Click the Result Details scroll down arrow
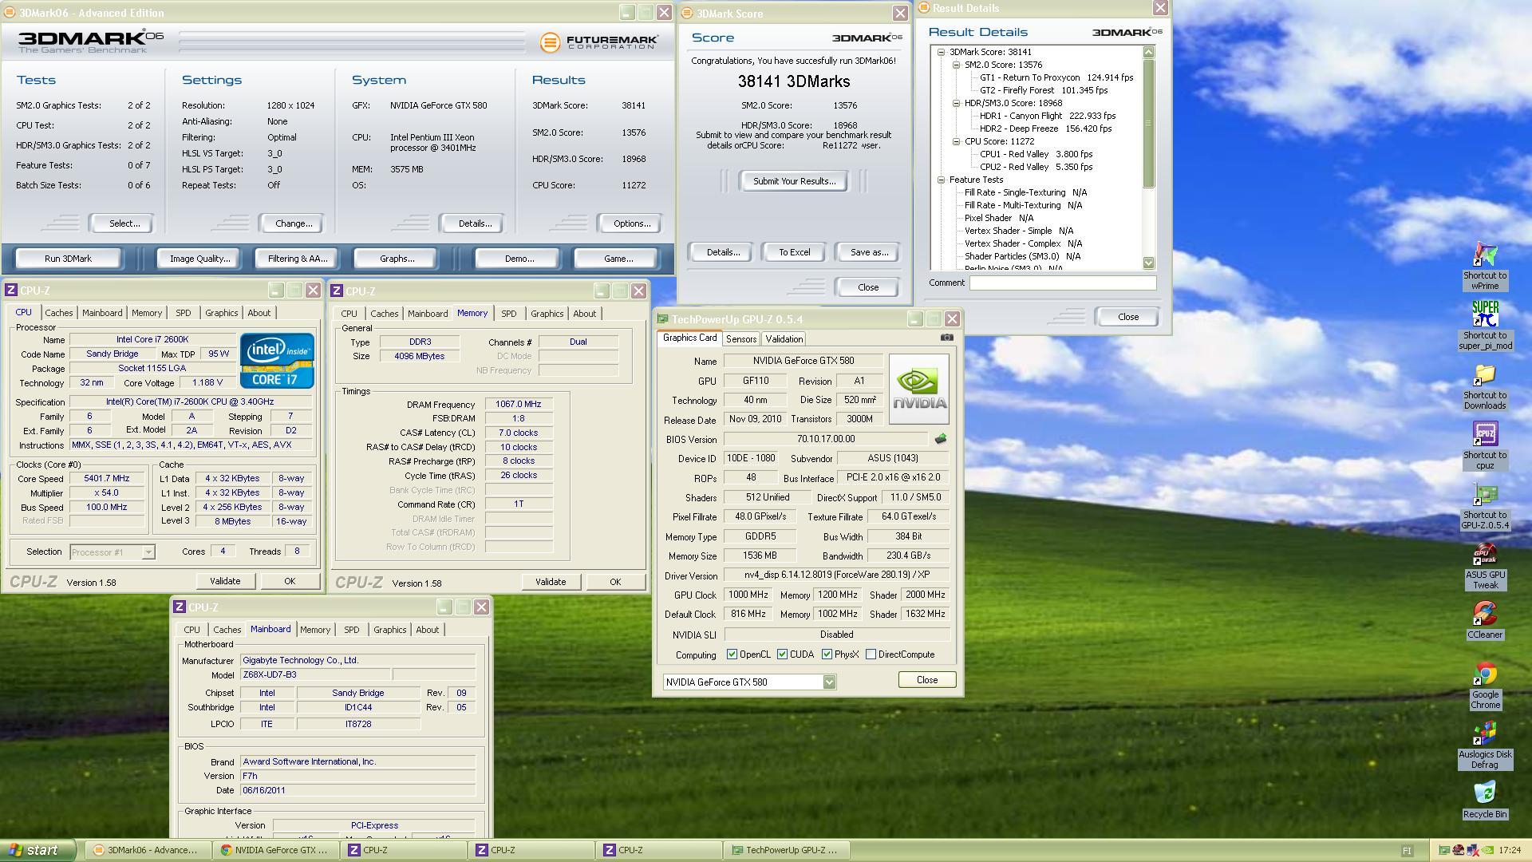The width and height of the screenshot is (1532, 862). point(1148,263)
